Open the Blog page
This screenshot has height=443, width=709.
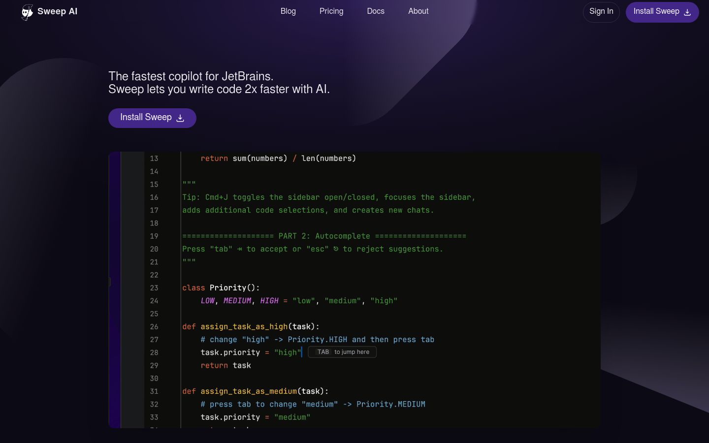[x=288, y=11]
